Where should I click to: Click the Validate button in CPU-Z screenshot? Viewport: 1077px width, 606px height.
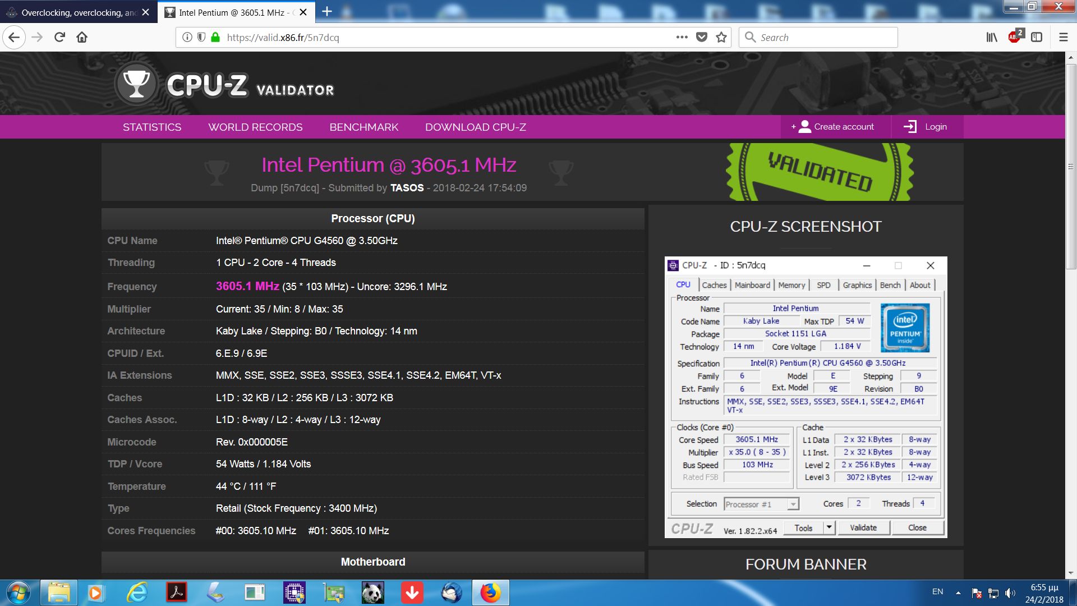(x=863, y=527)
